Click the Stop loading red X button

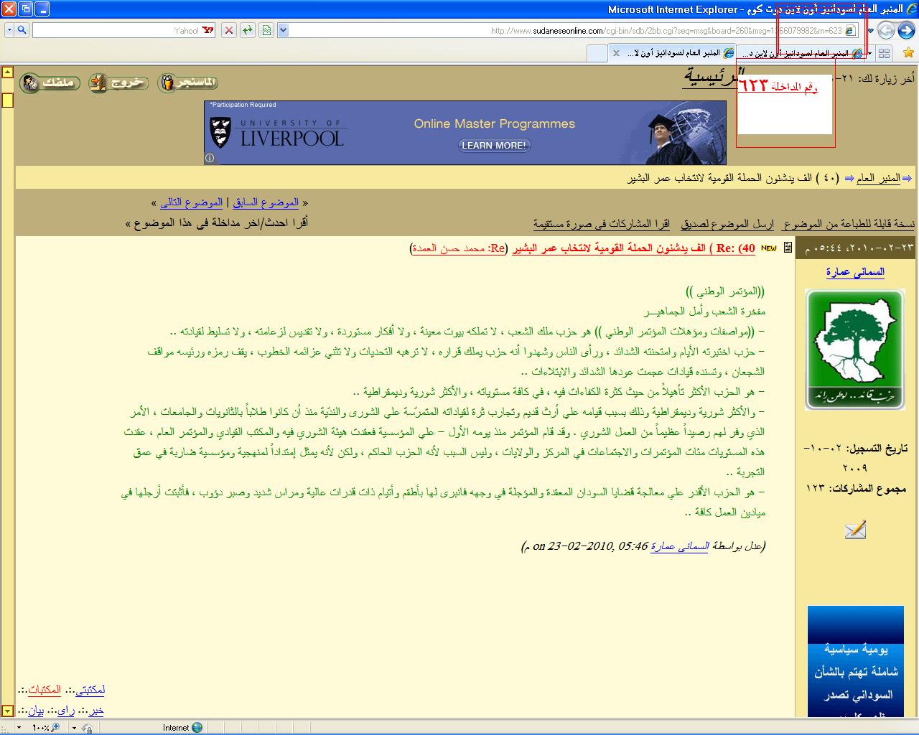(228, 30)
